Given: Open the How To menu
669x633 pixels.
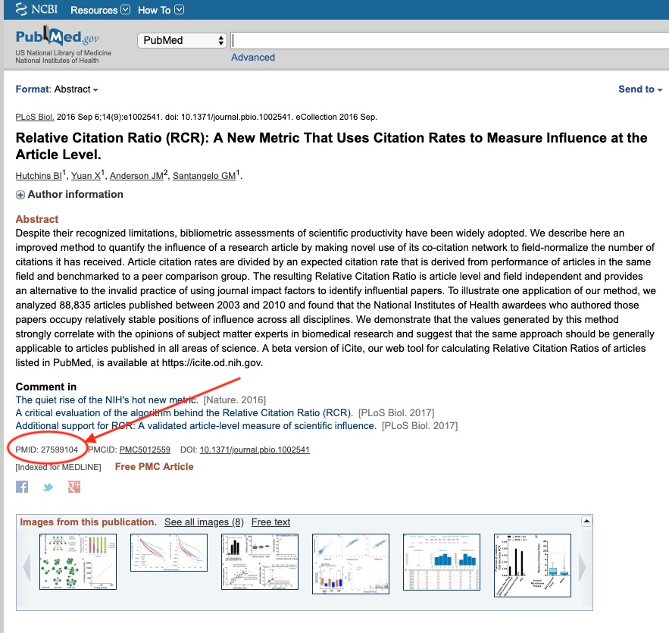Looking at the screenshot, I should click(x=161, y=10).
